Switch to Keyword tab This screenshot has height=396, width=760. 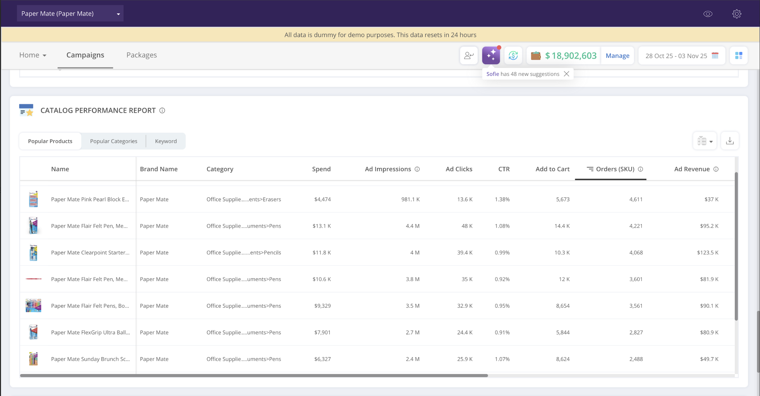click(166, 141)
